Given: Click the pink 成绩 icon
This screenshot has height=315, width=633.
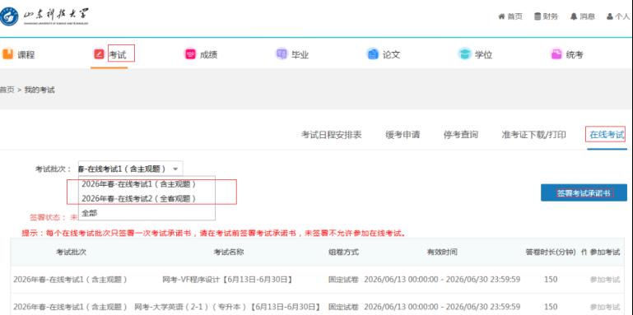Looking at the screenshot, I should point(190,54).
